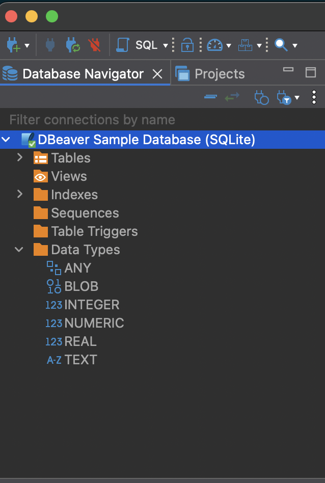This screenshot has width=325, height=483.
Task: Click the Collapse All icon in navigator
Action: pyautogui.click(x=210, y=97)
